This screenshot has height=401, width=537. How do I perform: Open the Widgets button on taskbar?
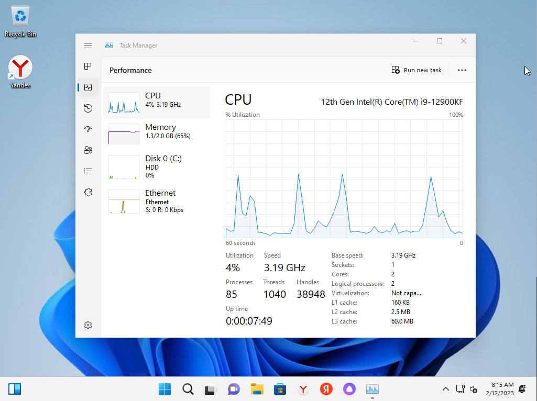tap(15, 389)
